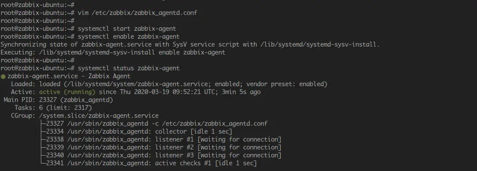Select the listener #3 process entry
This screenshot has width=477, height=171.
(161, 155)
